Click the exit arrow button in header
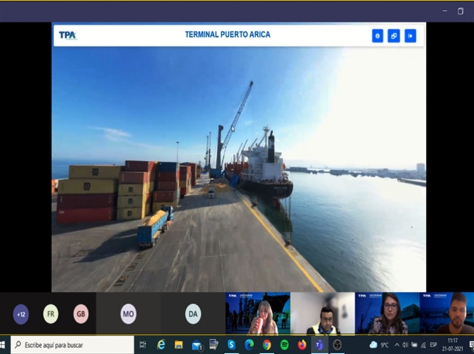474x354 pixels. [x=410, y=36]
